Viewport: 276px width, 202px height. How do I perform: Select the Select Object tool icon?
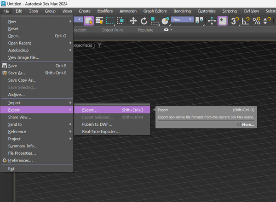pos(89,21)
